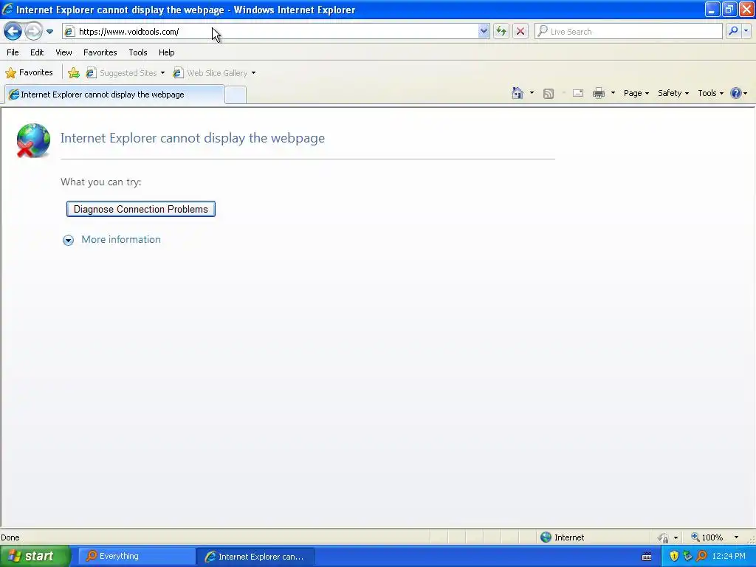Click the yellow security shield tray icon
756x567 pixels.
(x=674, y=556)
